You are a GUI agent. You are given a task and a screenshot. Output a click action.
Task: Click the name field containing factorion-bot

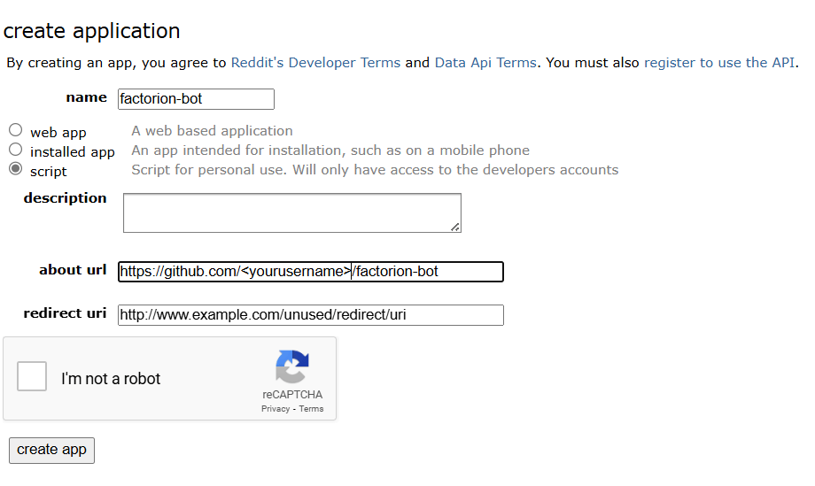click(x=196, y=99)
